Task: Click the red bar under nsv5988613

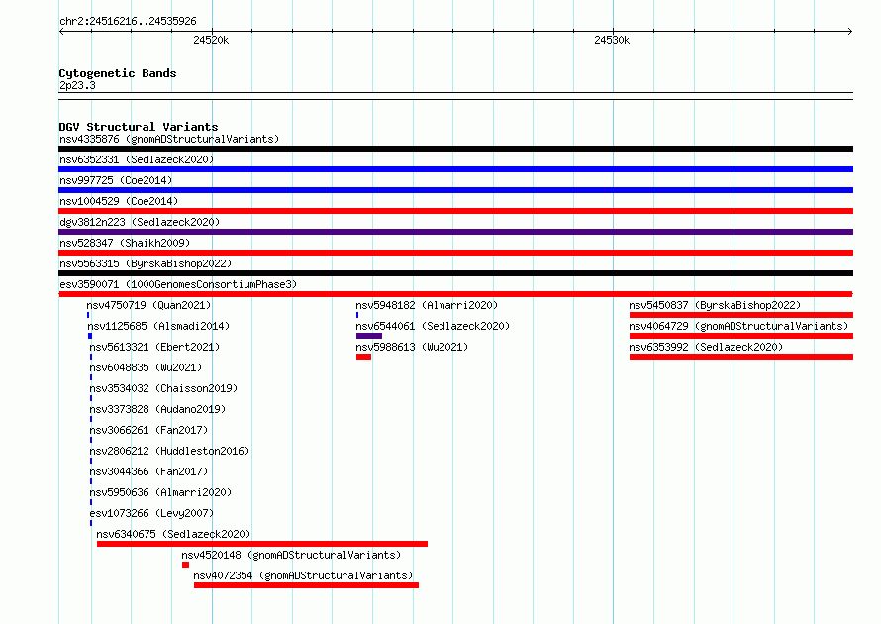Action: tap(363, 357)
